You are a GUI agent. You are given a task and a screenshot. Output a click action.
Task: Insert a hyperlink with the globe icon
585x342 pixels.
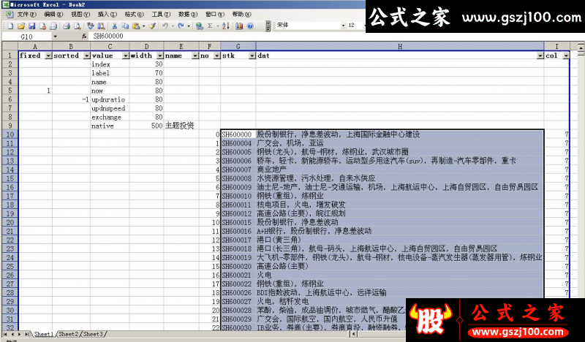tap(200, 26)
